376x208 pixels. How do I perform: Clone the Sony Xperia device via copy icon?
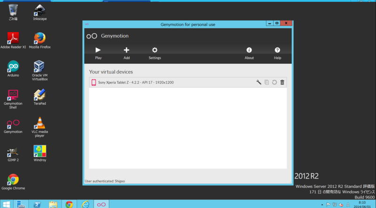(266, 83)
